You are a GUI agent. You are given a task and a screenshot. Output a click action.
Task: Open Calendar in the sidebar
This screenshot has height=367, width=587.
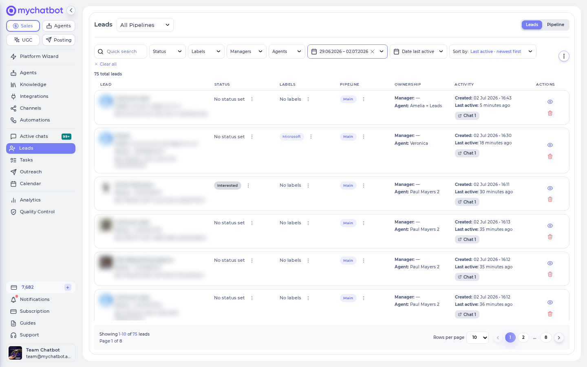[41, 184]
